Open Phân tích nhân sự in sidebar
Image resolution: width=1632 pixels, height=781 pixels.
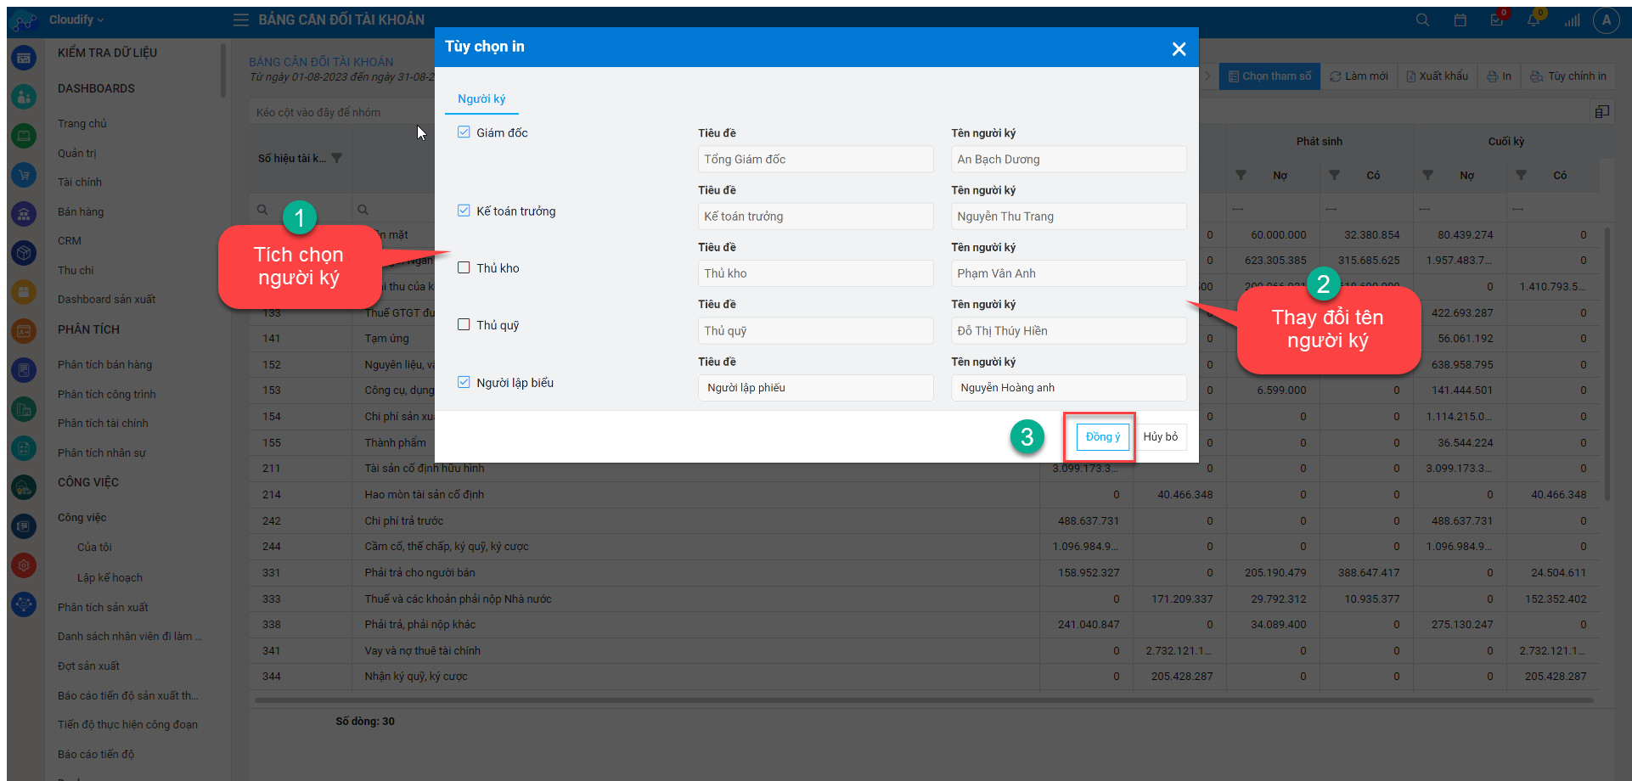click(x=102, y=452)
